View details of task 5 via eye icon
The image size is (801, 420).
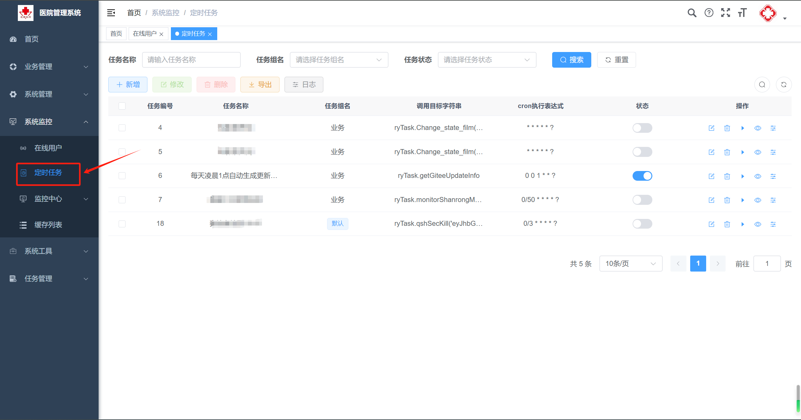pyautogui.click(x=758, y=152)
